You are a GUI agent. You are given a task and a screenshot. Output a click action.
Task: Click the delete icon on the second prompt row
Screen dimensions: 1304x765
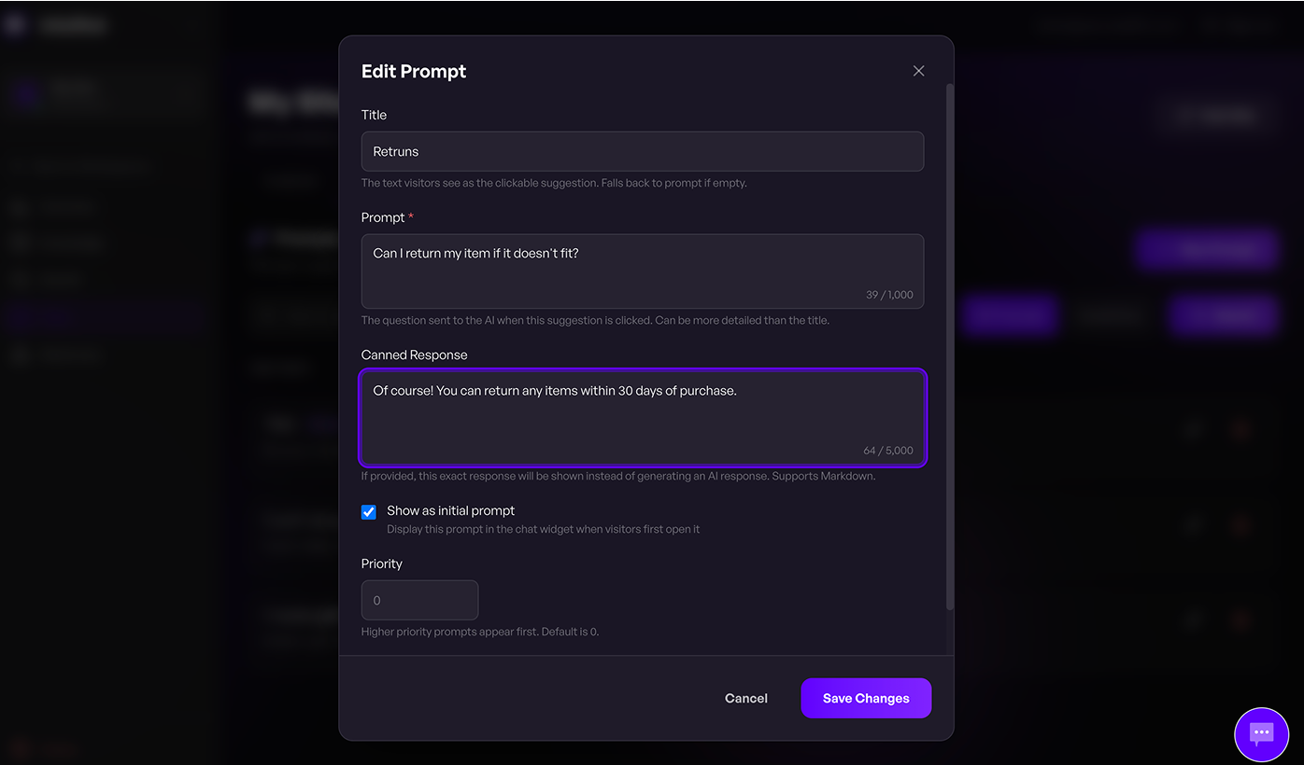point(1241,526)
